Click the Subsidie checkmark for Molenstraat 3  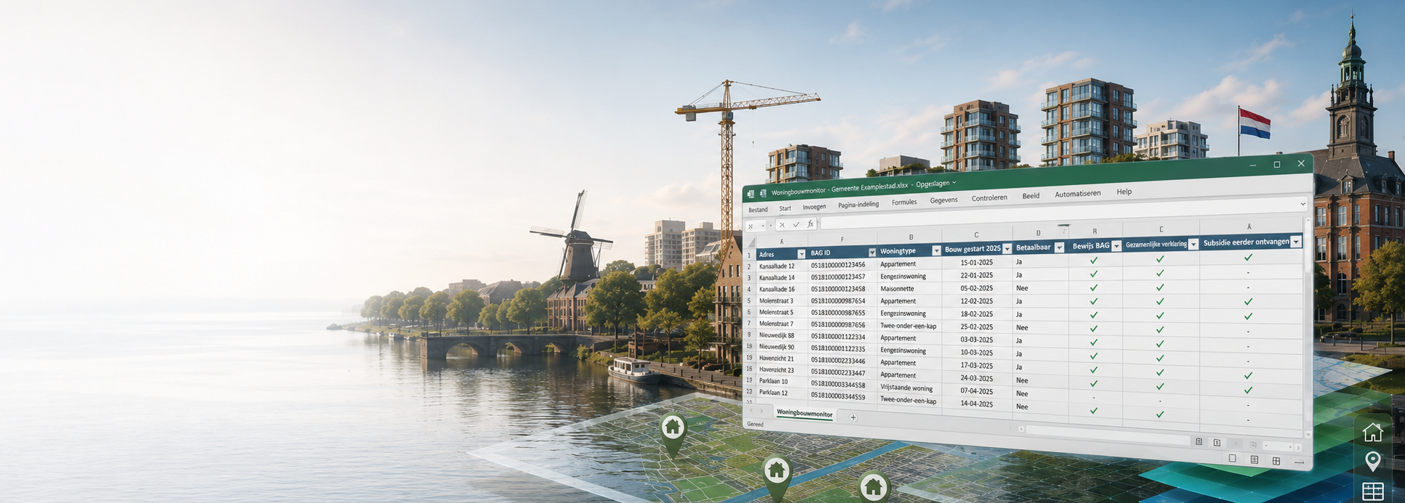(1248, 301)
